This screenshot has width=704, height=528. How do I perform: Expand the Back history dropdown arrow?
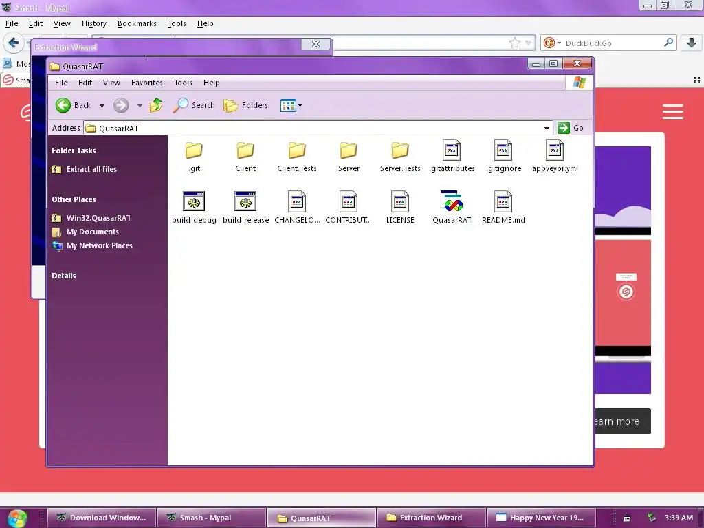102,106
